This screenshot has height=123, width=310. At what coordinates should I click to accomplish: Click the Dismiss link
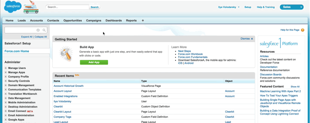pyautogui.click(x=245, y=39)
